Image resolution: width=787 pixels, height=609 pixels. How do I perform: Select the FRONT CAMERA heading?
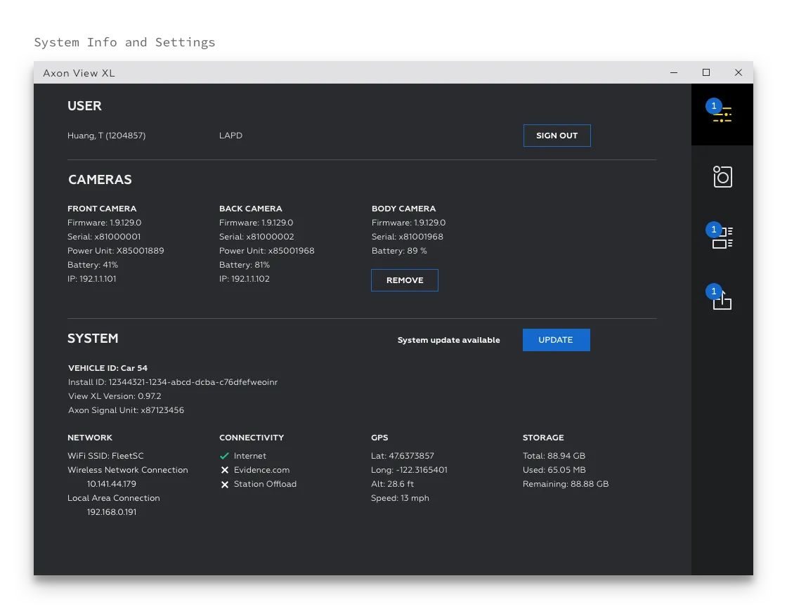click(102, 208)
